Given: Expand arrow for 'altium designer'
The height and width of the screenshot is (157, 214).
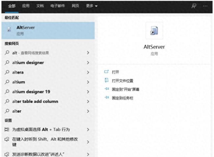Looking at the screenshot, I should tap(88, 63).
